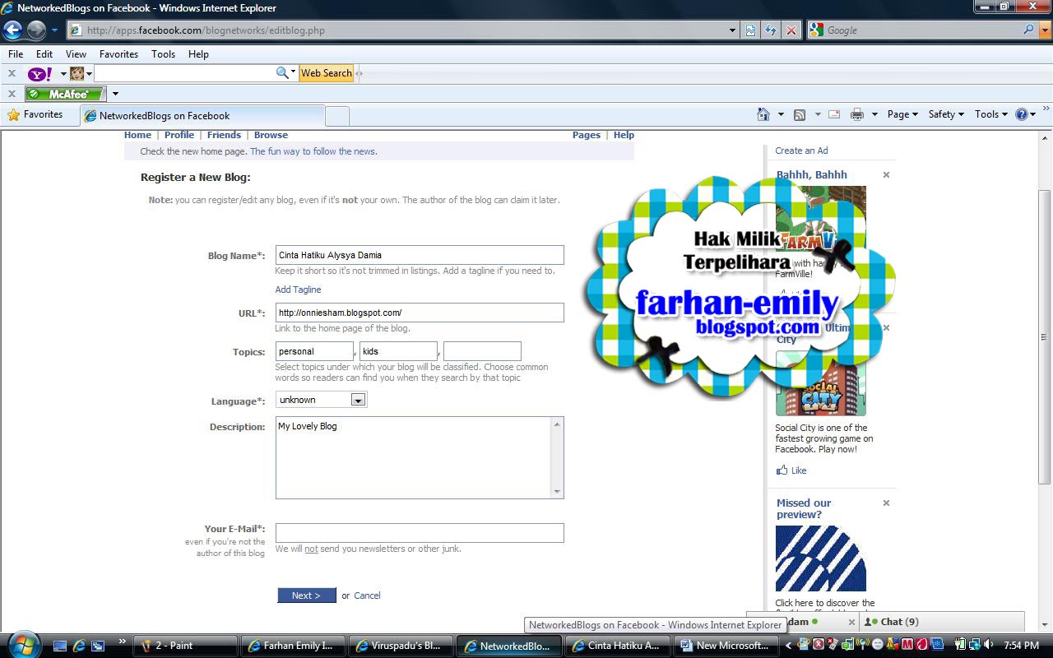Viewport: 1053px width, 658px height.
Task: Click the URL input field
Action: pos(420,313)
